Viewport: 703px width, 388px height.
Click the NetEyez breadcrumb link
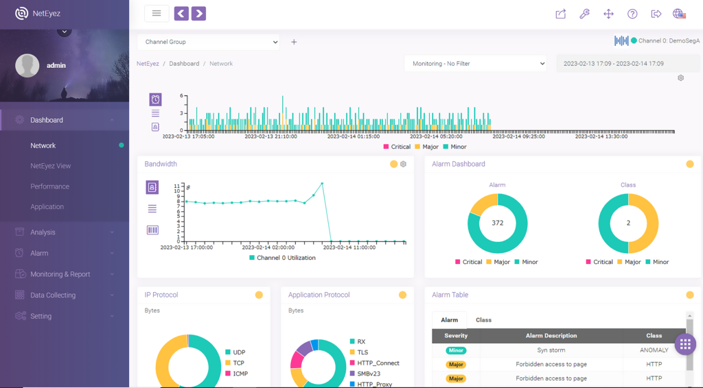click(148, 64)
